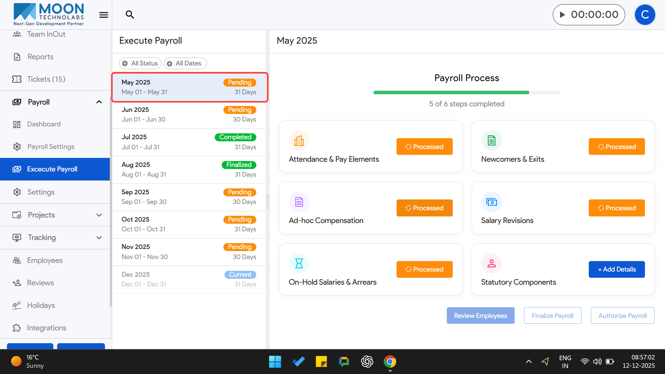Click the Salary Revisions money icon
Screen dimensions: 665x374
click(491, 202)
